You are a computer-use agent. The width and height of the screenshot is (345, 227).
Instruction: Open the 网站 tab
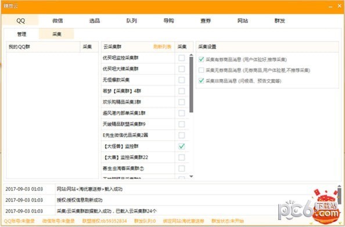click(243, 21)
